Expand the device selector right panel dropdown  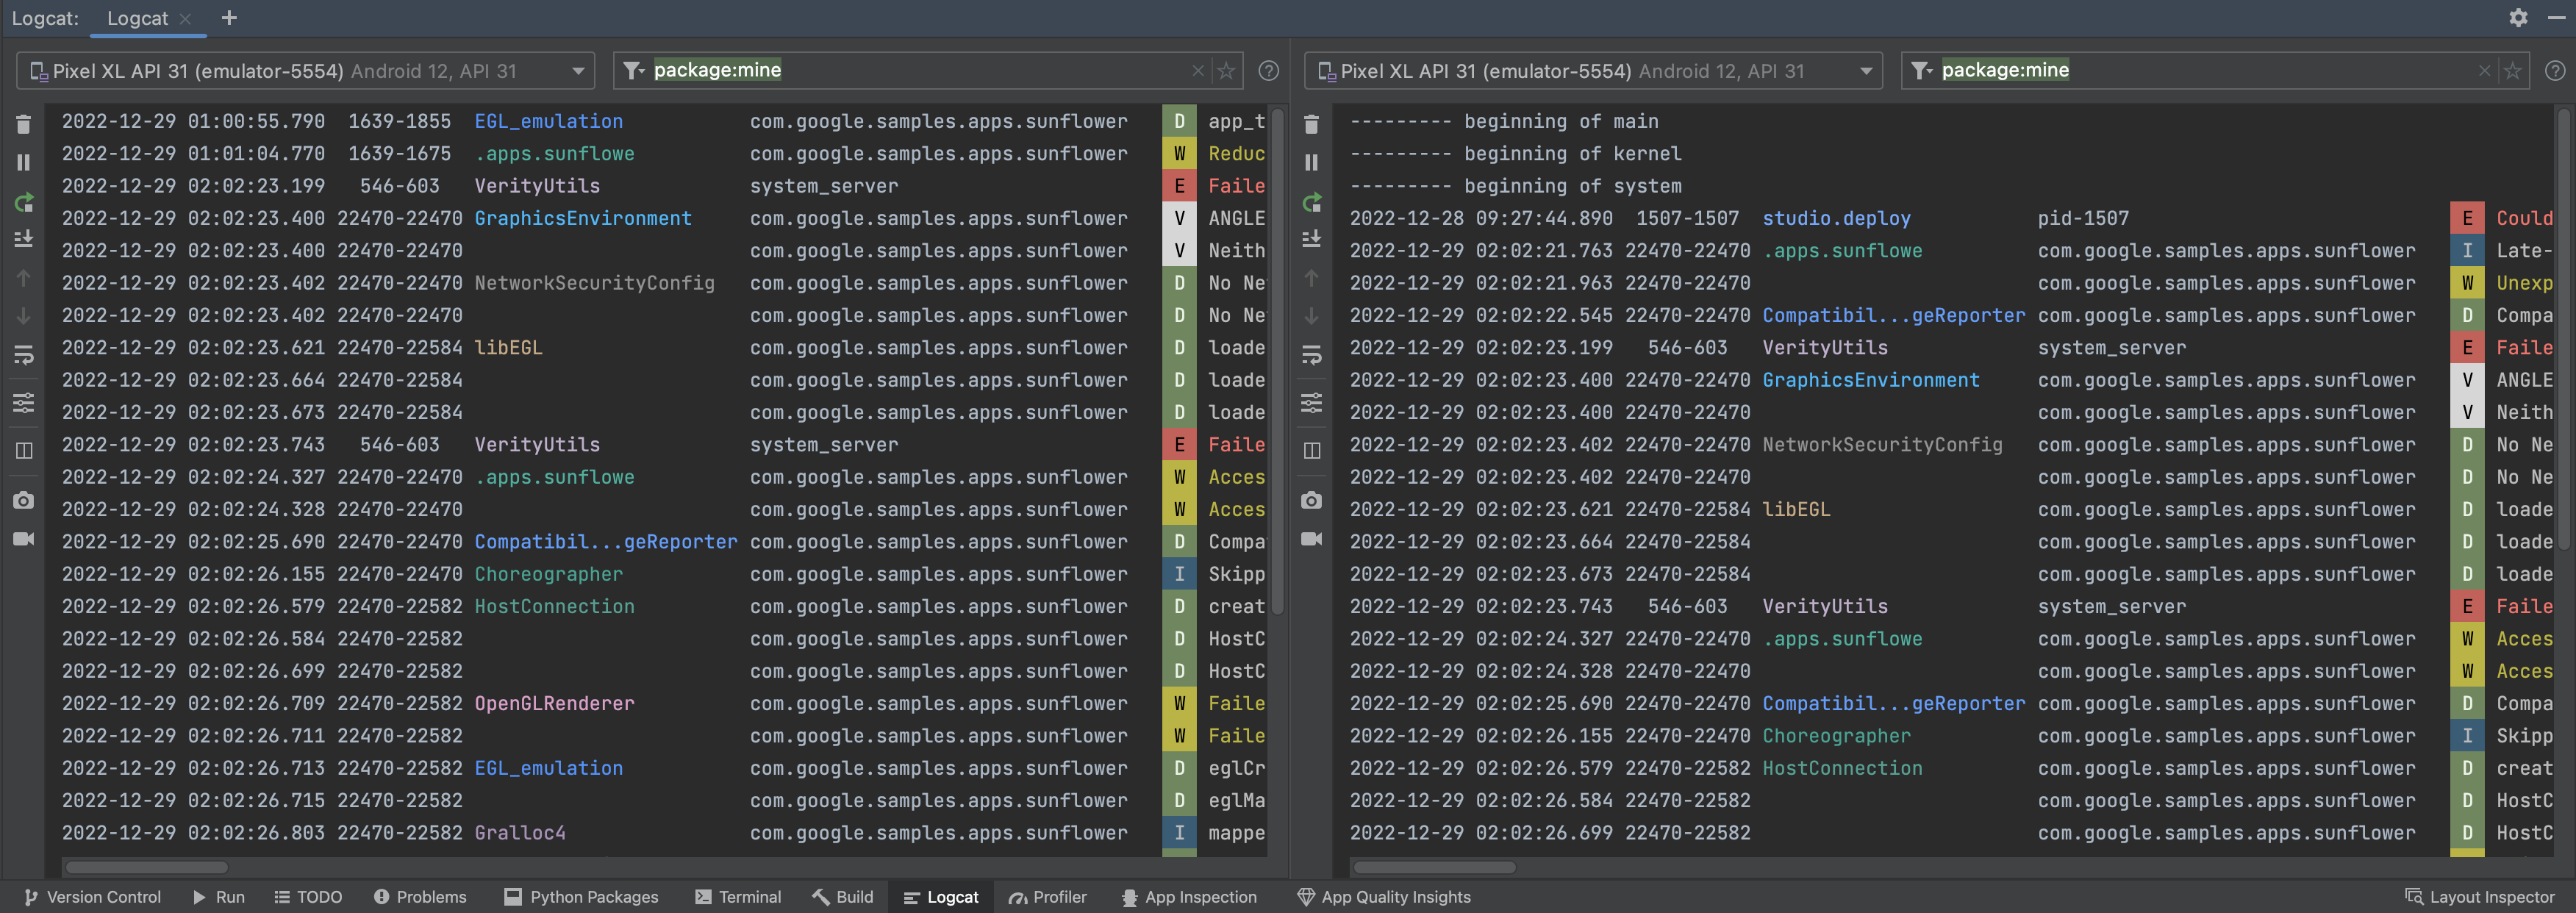click(x=1861, y=71)
